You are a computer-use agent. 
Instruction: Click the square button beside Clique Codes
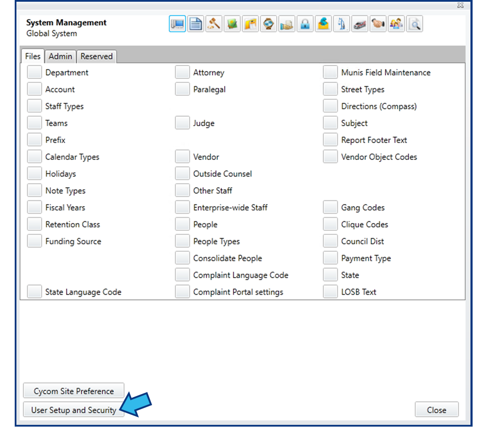point(330,224)
